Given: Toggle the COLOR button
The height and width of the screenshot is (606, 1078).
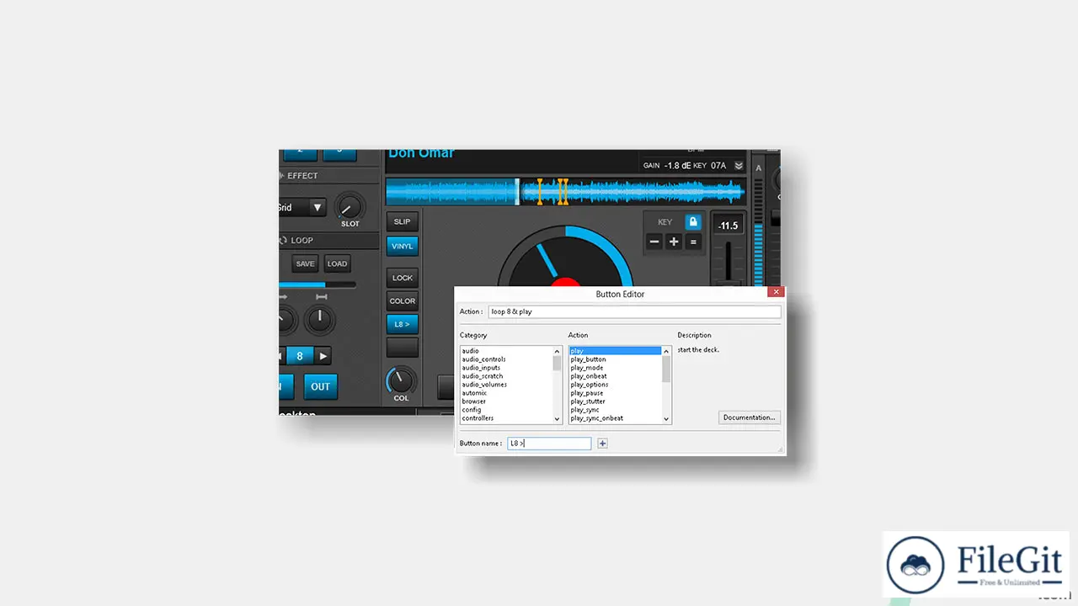Looking at the screenshot, I should [x=403, y=301].
